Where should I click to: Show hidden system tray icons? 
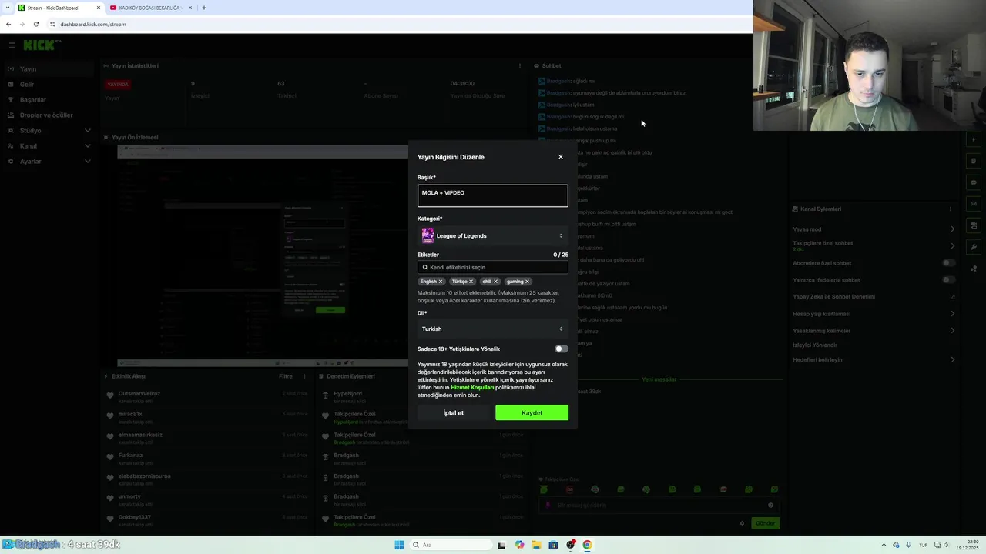[884, 545]
